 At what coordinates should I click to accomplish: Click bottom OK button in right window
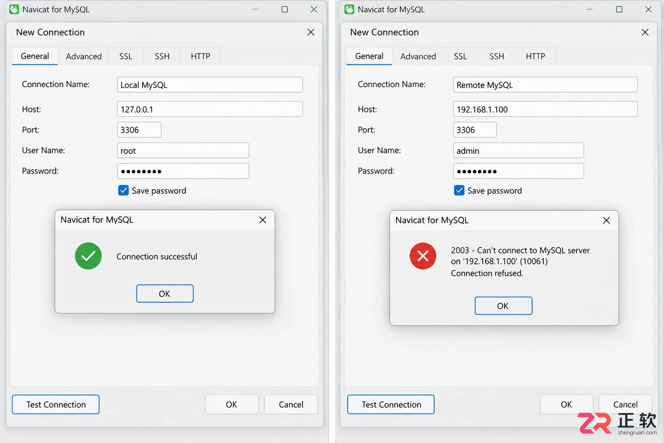566,405
